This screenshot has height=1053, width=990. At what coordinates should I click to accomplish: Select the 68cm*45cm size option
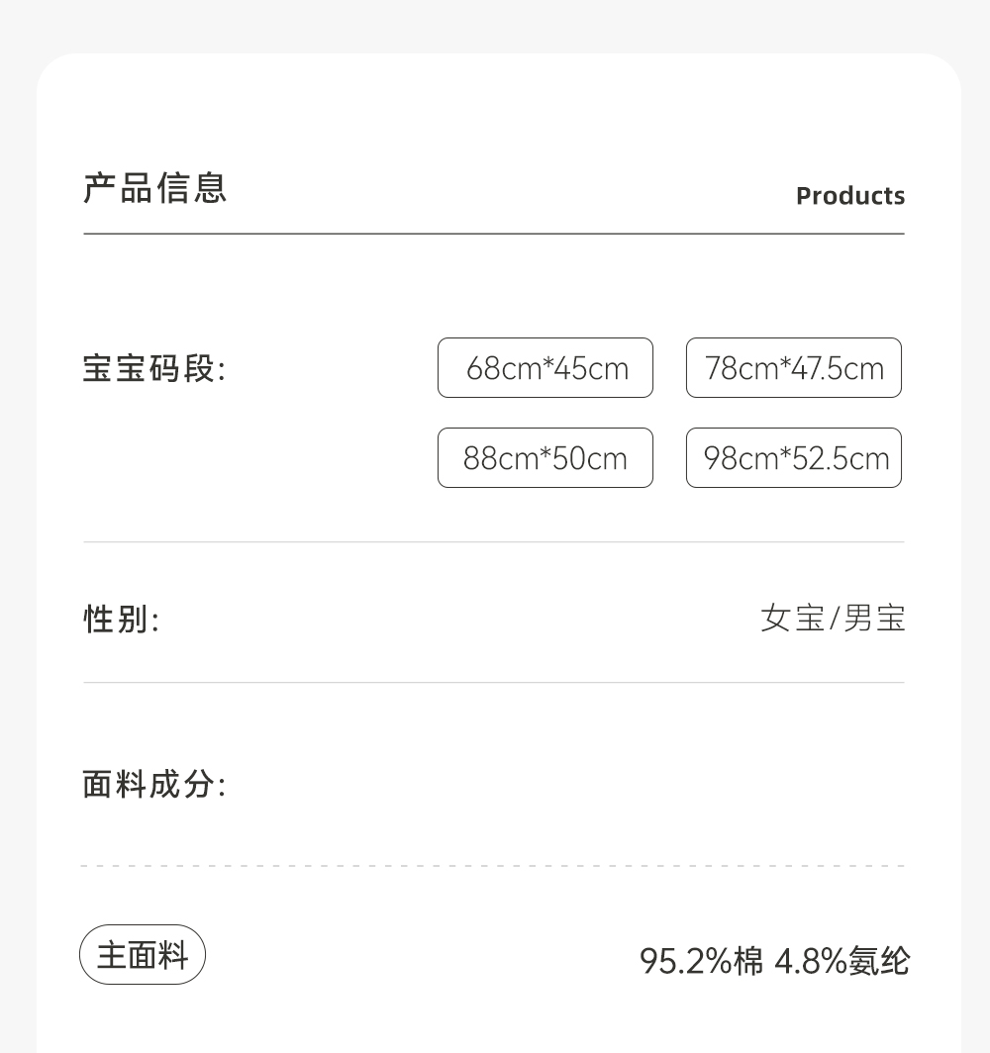[545, 368]
